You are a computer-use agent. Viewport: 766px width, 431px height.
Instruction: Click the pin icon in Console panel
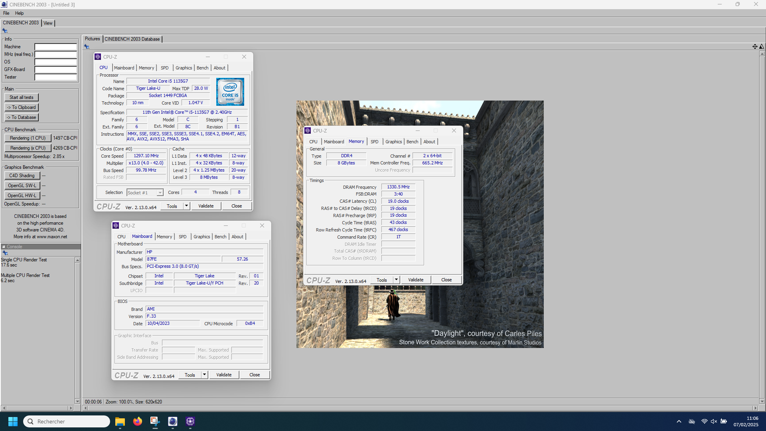5,253
